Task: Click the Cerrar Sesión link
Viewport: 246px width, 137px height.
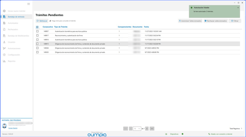Action: coord(13,128)
